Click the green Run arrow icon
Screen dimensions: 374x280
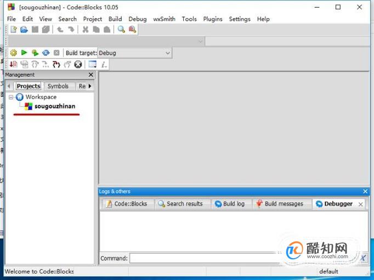click(24, 53)
